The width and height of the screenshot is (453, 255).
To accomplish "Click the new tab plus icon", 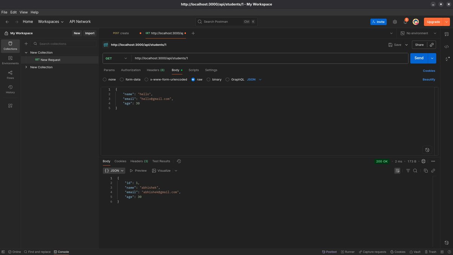I will coord(193,33).
